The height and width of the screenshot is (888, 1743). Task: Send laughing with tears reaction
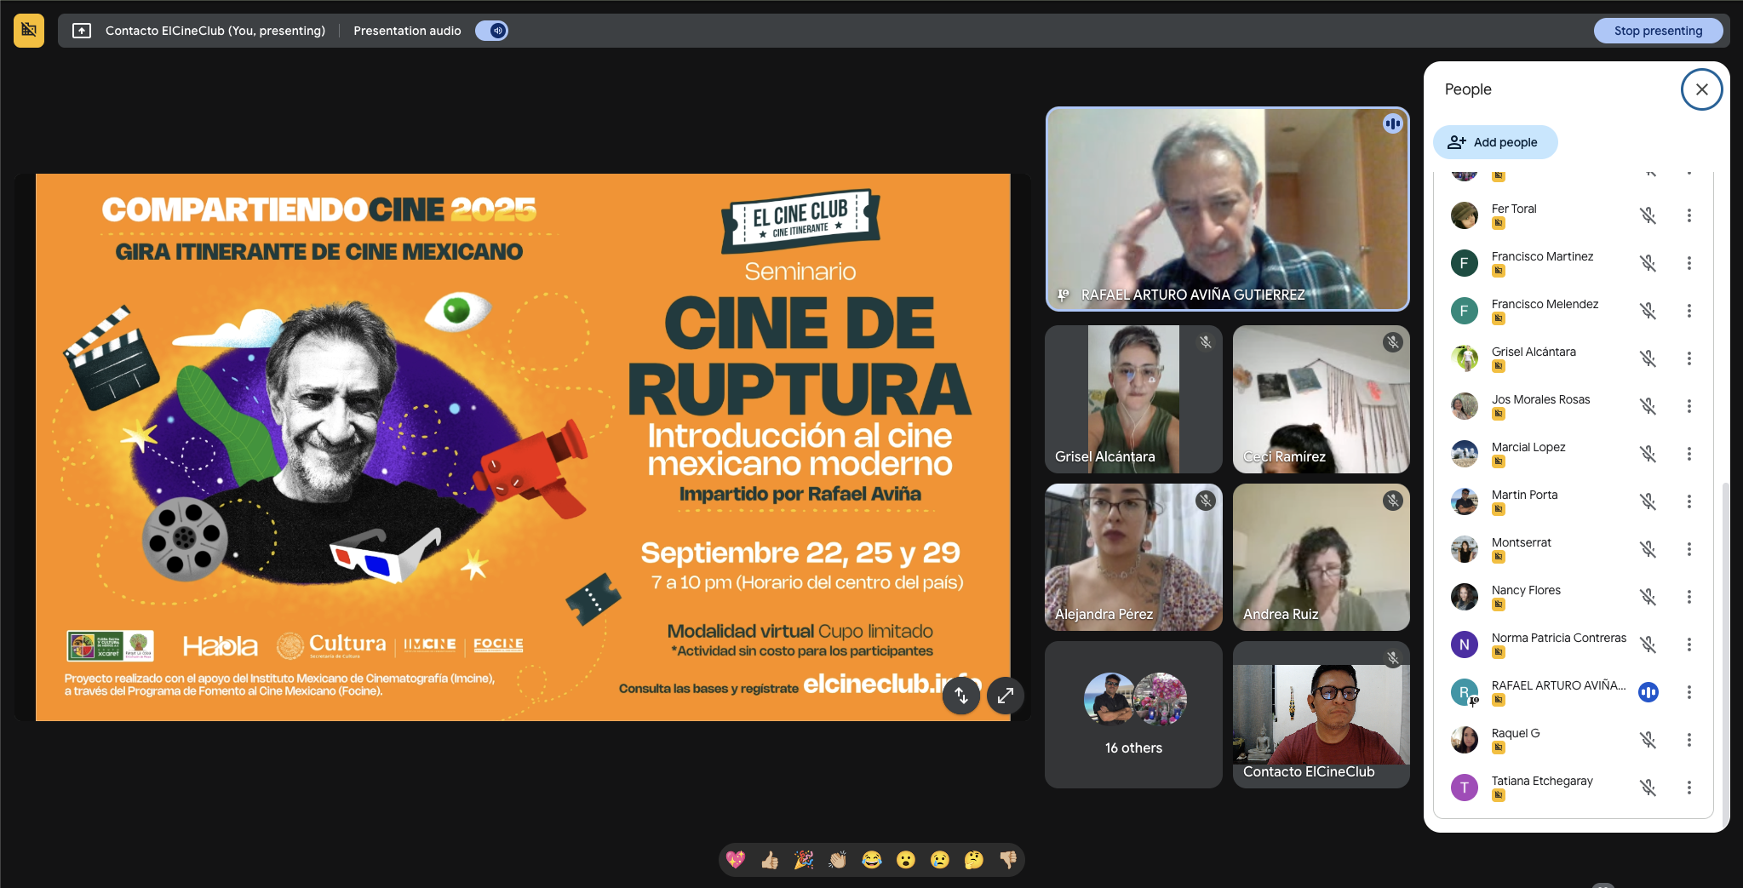872,860
